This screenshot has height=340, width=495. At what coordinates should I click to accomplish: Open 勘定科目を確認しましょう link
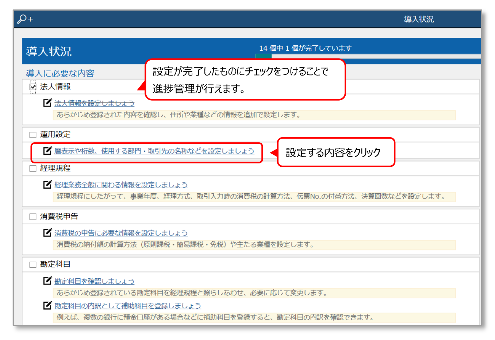point(94,281)
